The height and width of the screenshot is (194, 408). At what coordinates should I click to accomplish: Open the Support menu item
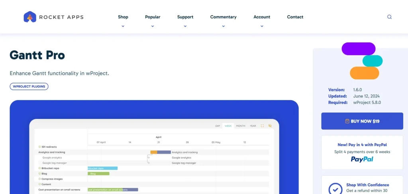(185, 17)
